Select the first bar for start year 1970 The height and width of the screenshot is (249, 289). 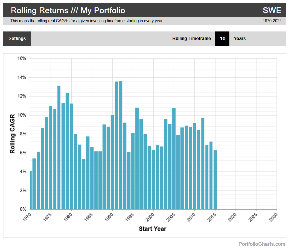coord(31,190)
